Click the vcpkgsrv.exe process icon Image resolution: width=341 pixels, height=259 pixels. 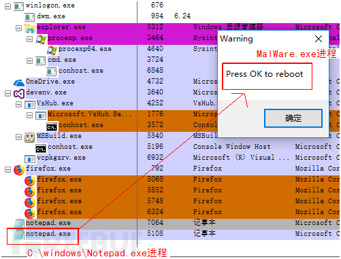(30, 159)
